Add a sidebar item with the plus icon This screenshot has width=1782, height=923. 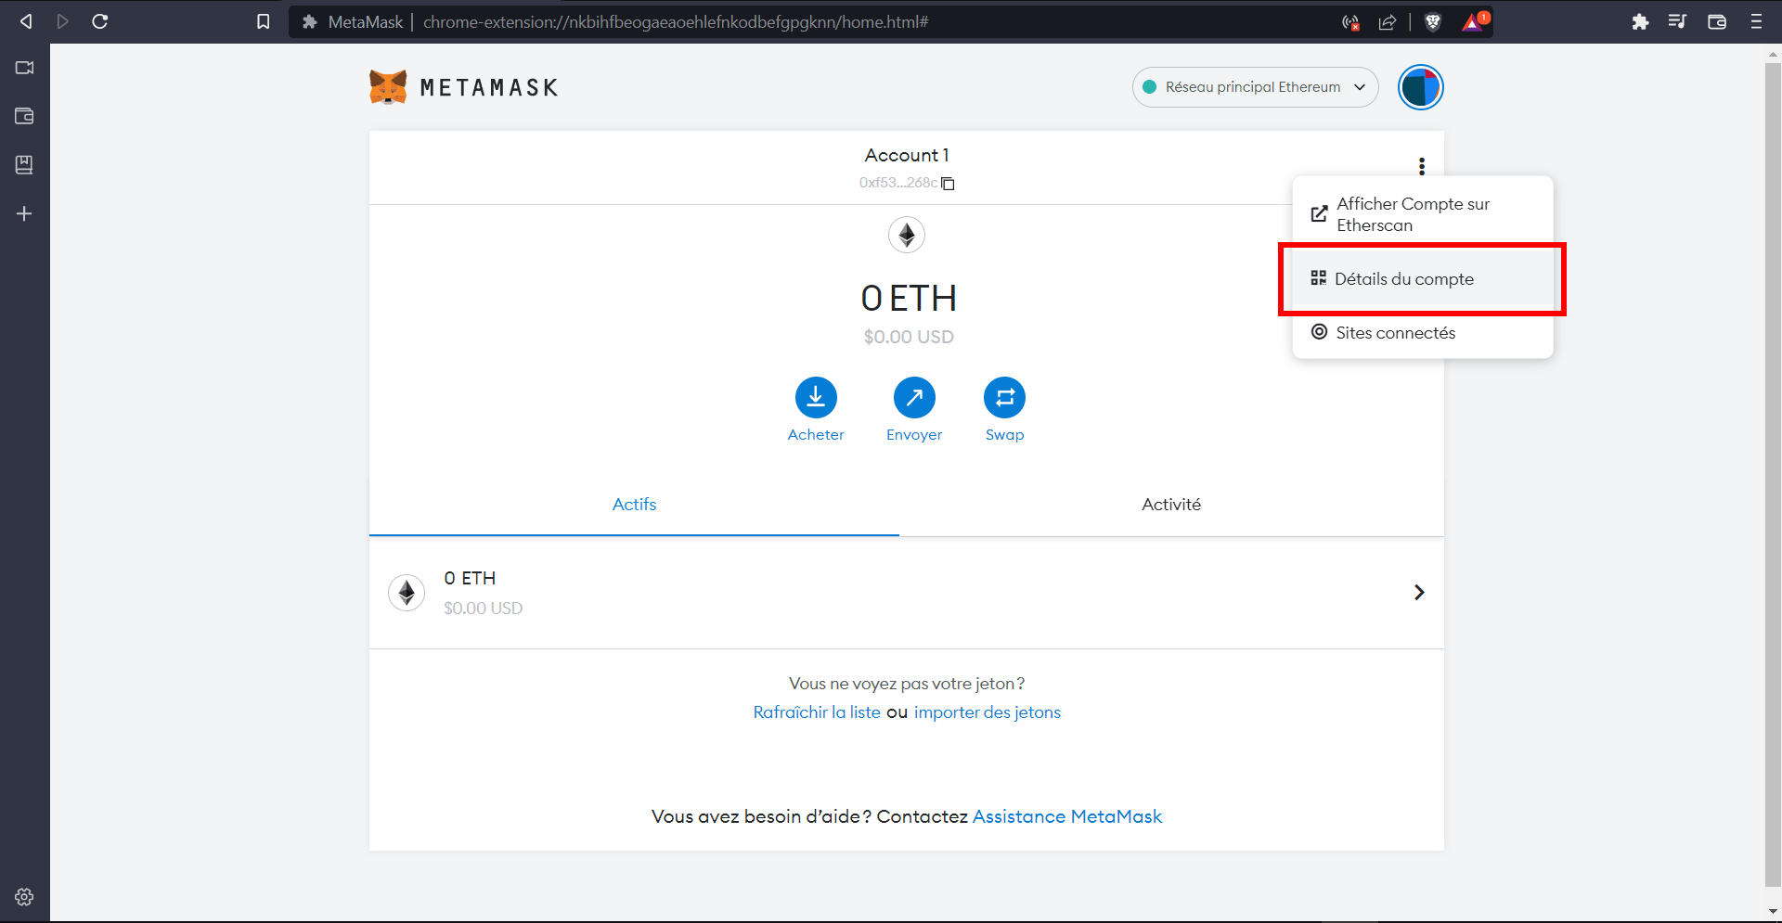24,213
